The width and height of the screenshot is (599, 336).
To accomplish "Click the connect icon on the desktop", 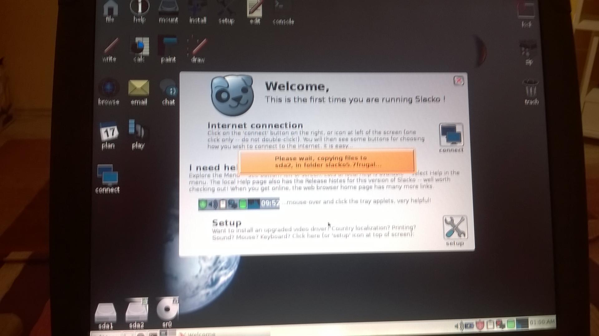I will 107,179.
